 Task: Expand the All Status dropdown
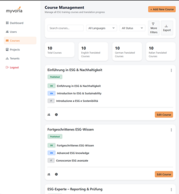pos(133,28)
